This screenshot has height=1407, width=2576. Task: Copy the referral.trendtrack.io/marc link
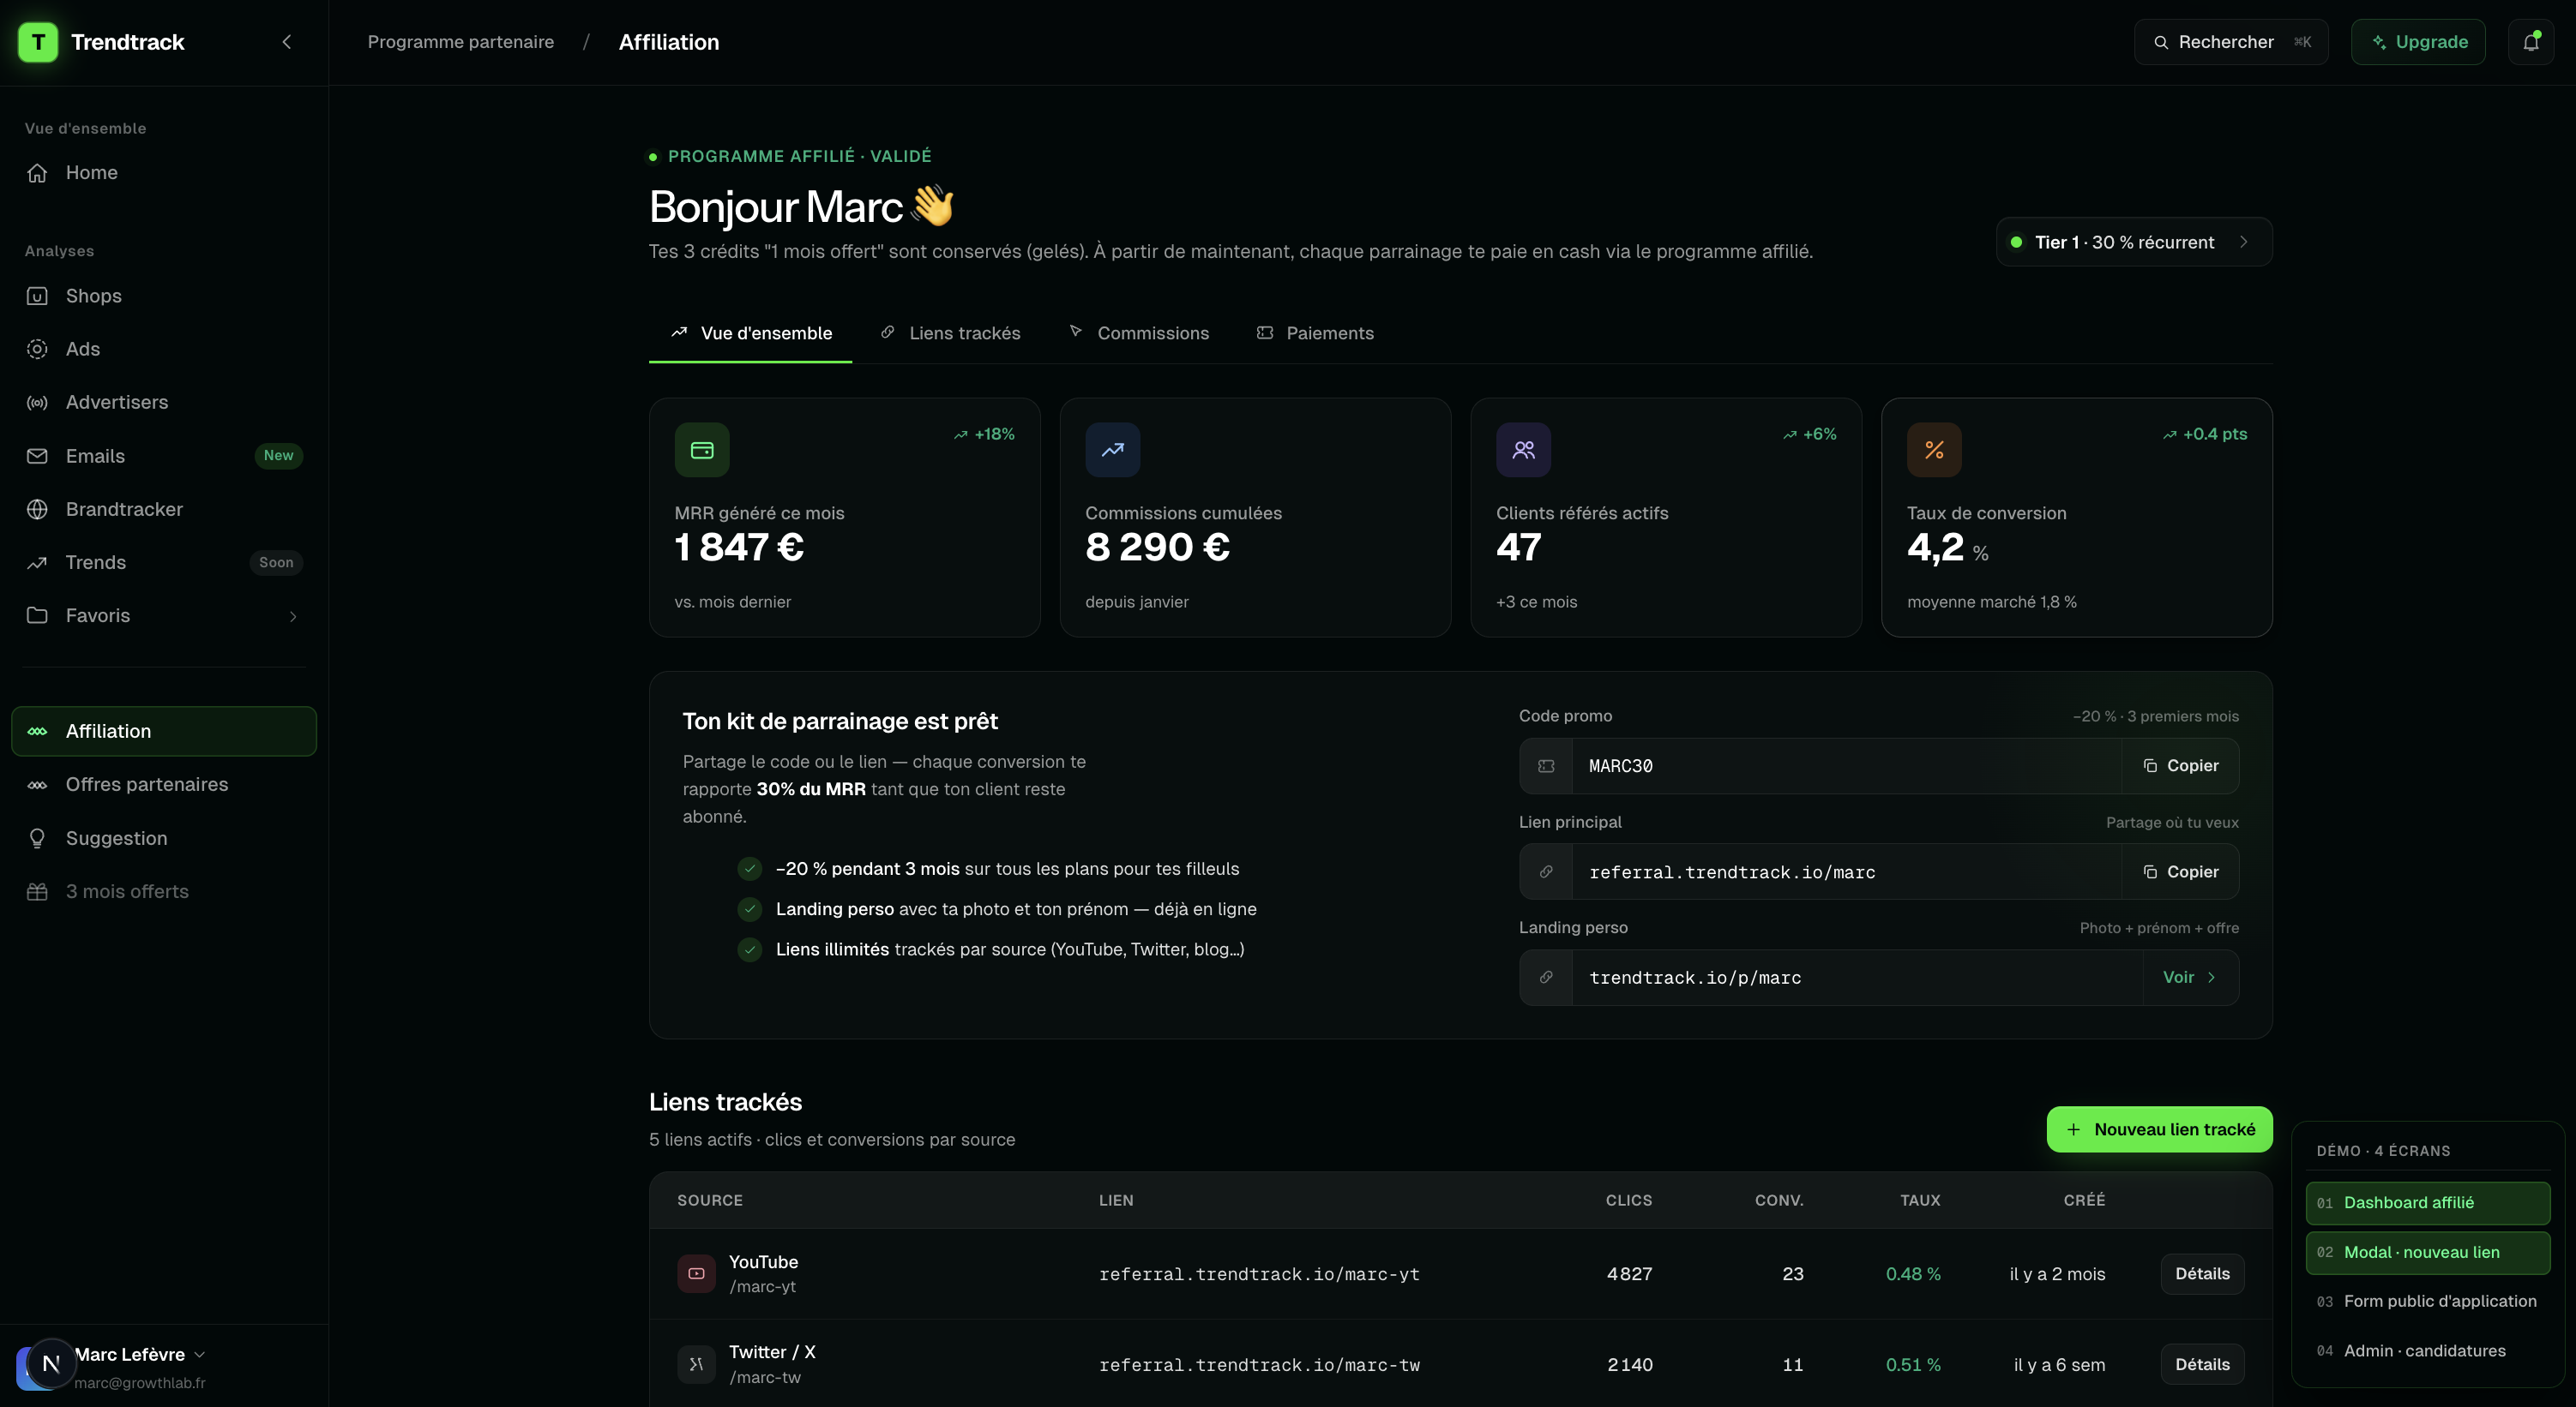point(2180,872)
